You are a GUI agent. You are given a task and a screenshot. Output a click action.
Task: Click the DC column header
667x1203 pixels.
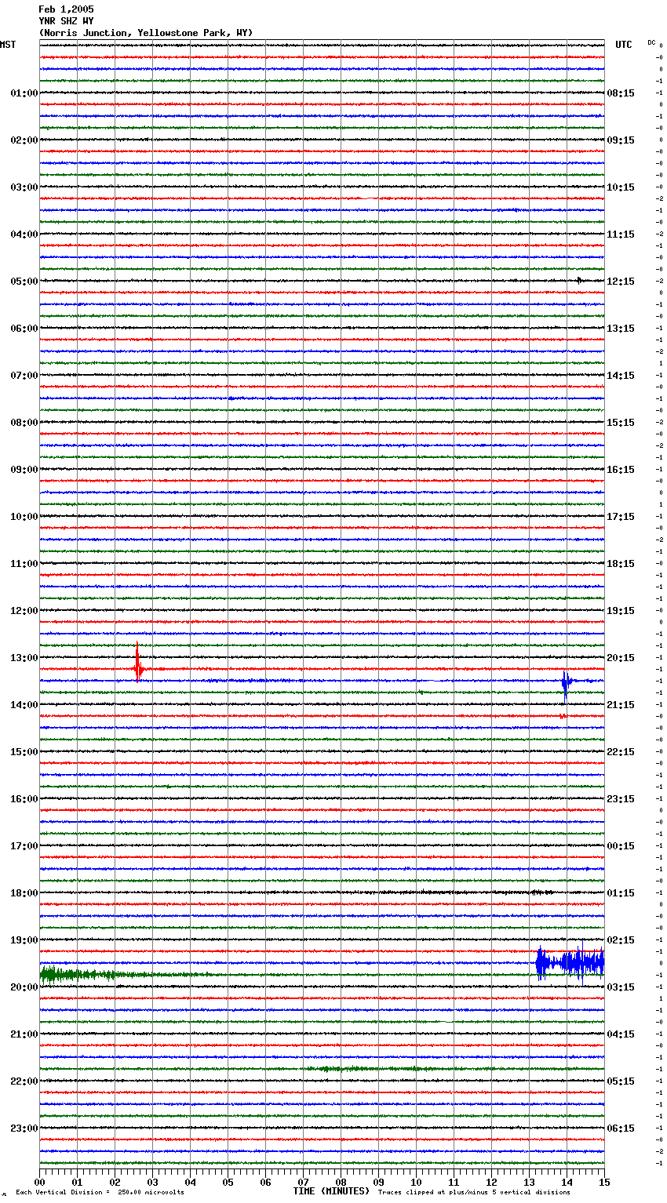click(x=651, y=42)
